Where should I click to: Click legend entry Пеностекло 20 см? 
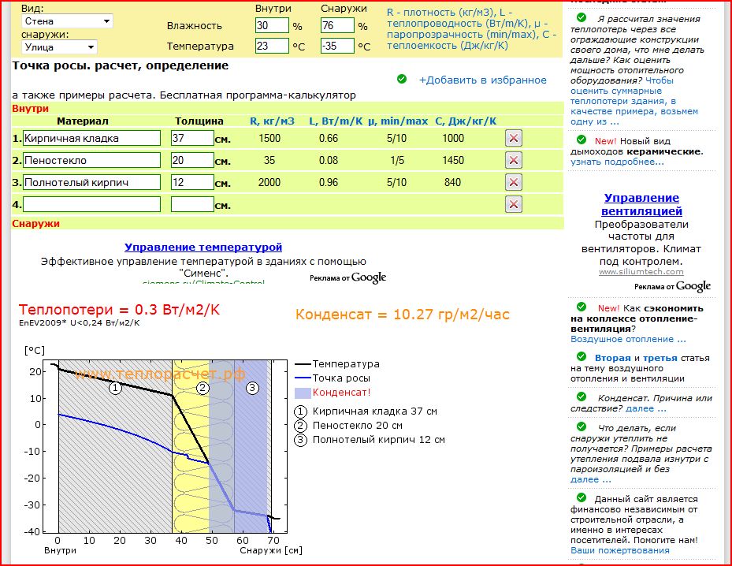348,426
